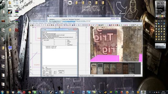Set angle with the 45 button
Viewport: 168px width, 94px height.
50,71
